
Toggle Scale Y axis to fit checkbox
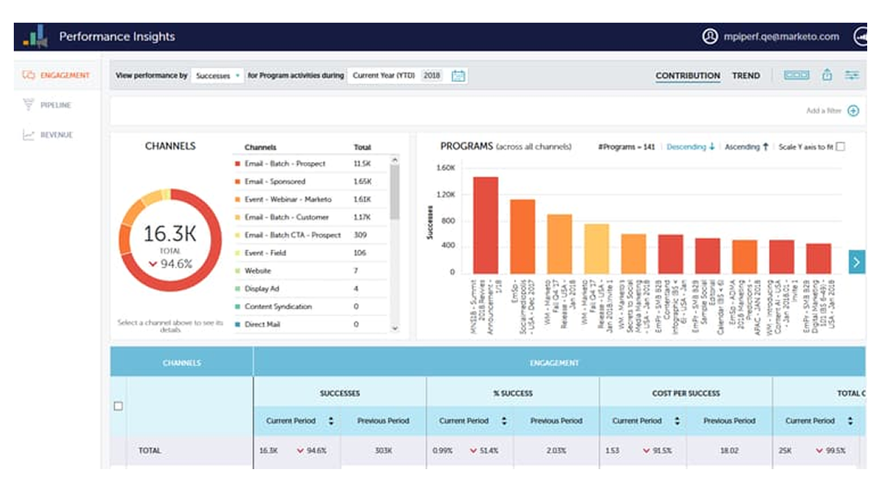(840, 147)
